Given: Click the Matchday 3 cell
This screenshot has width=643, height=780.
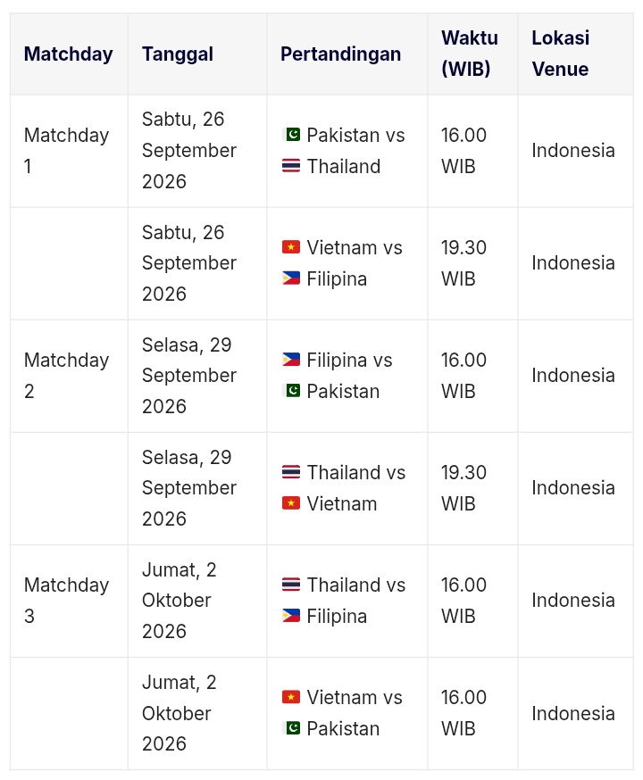Looking at the screenshot, I should point(69,601).
